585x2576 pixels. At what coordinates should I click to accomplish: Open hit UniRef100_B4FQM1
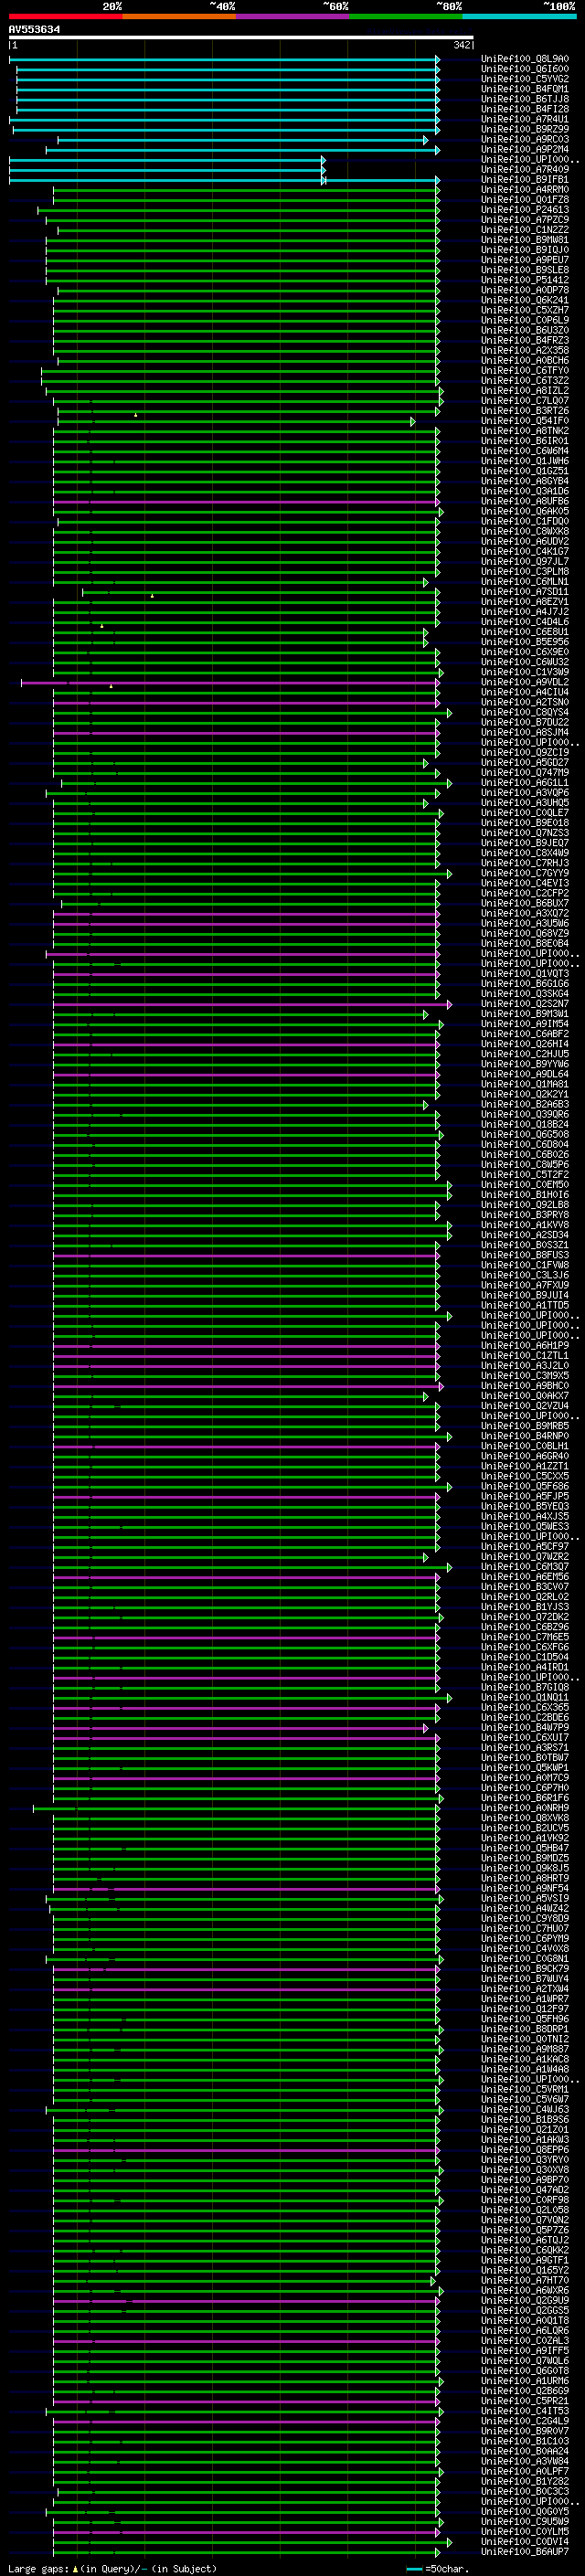coord(524,89)
